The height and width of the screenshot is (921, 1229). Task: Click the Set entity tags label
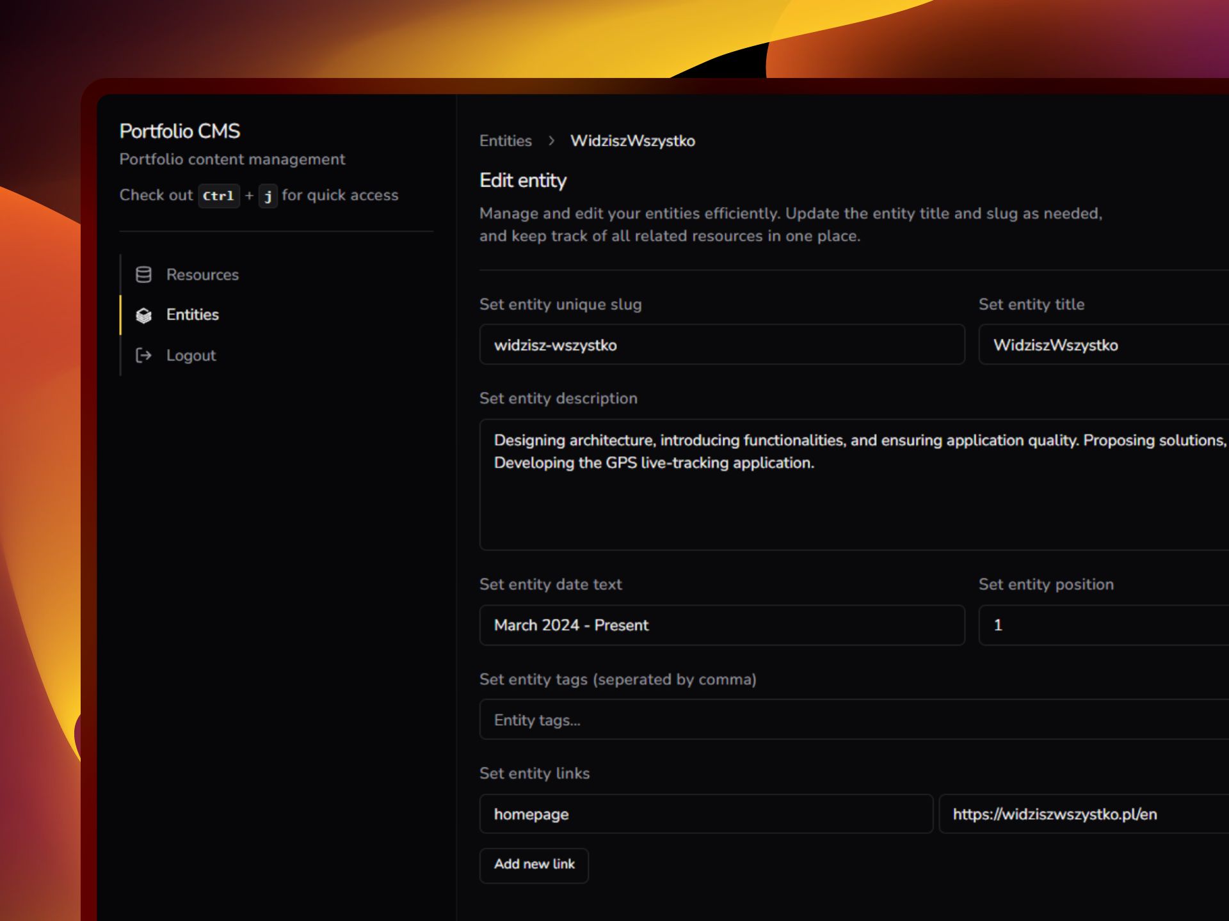tap(618, 679)
